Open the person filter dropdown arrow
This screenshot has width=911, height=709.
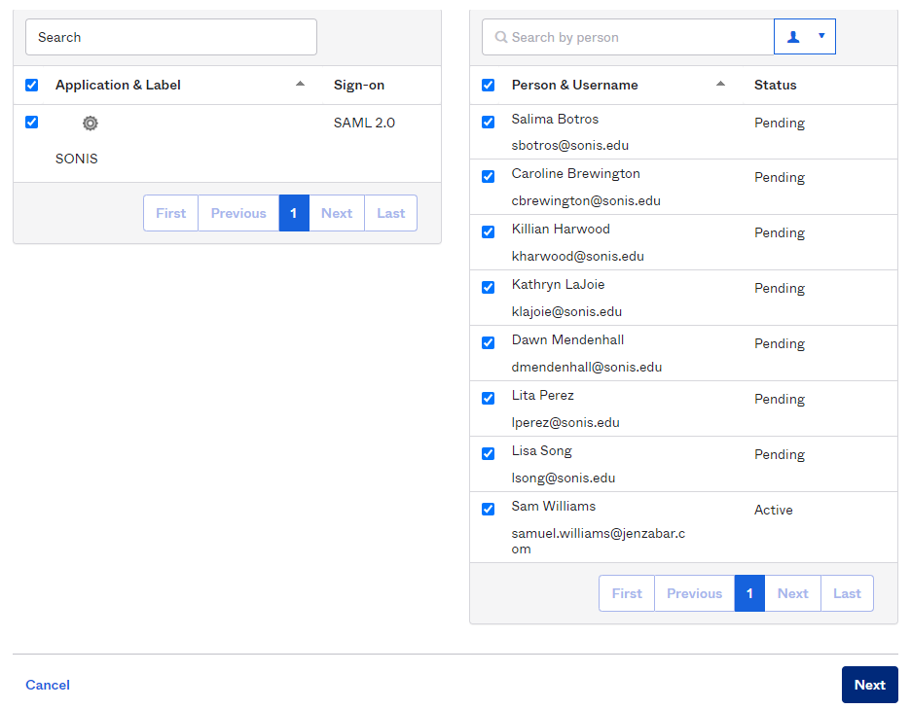pyautogui.click(x=821, y=36)
